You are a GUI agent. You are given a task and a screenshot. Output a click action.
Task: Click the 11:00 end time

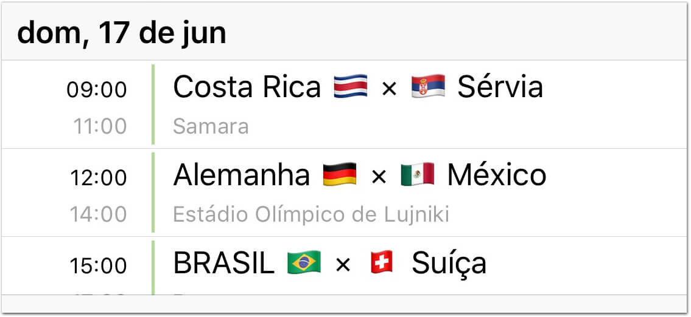point(100,127)
